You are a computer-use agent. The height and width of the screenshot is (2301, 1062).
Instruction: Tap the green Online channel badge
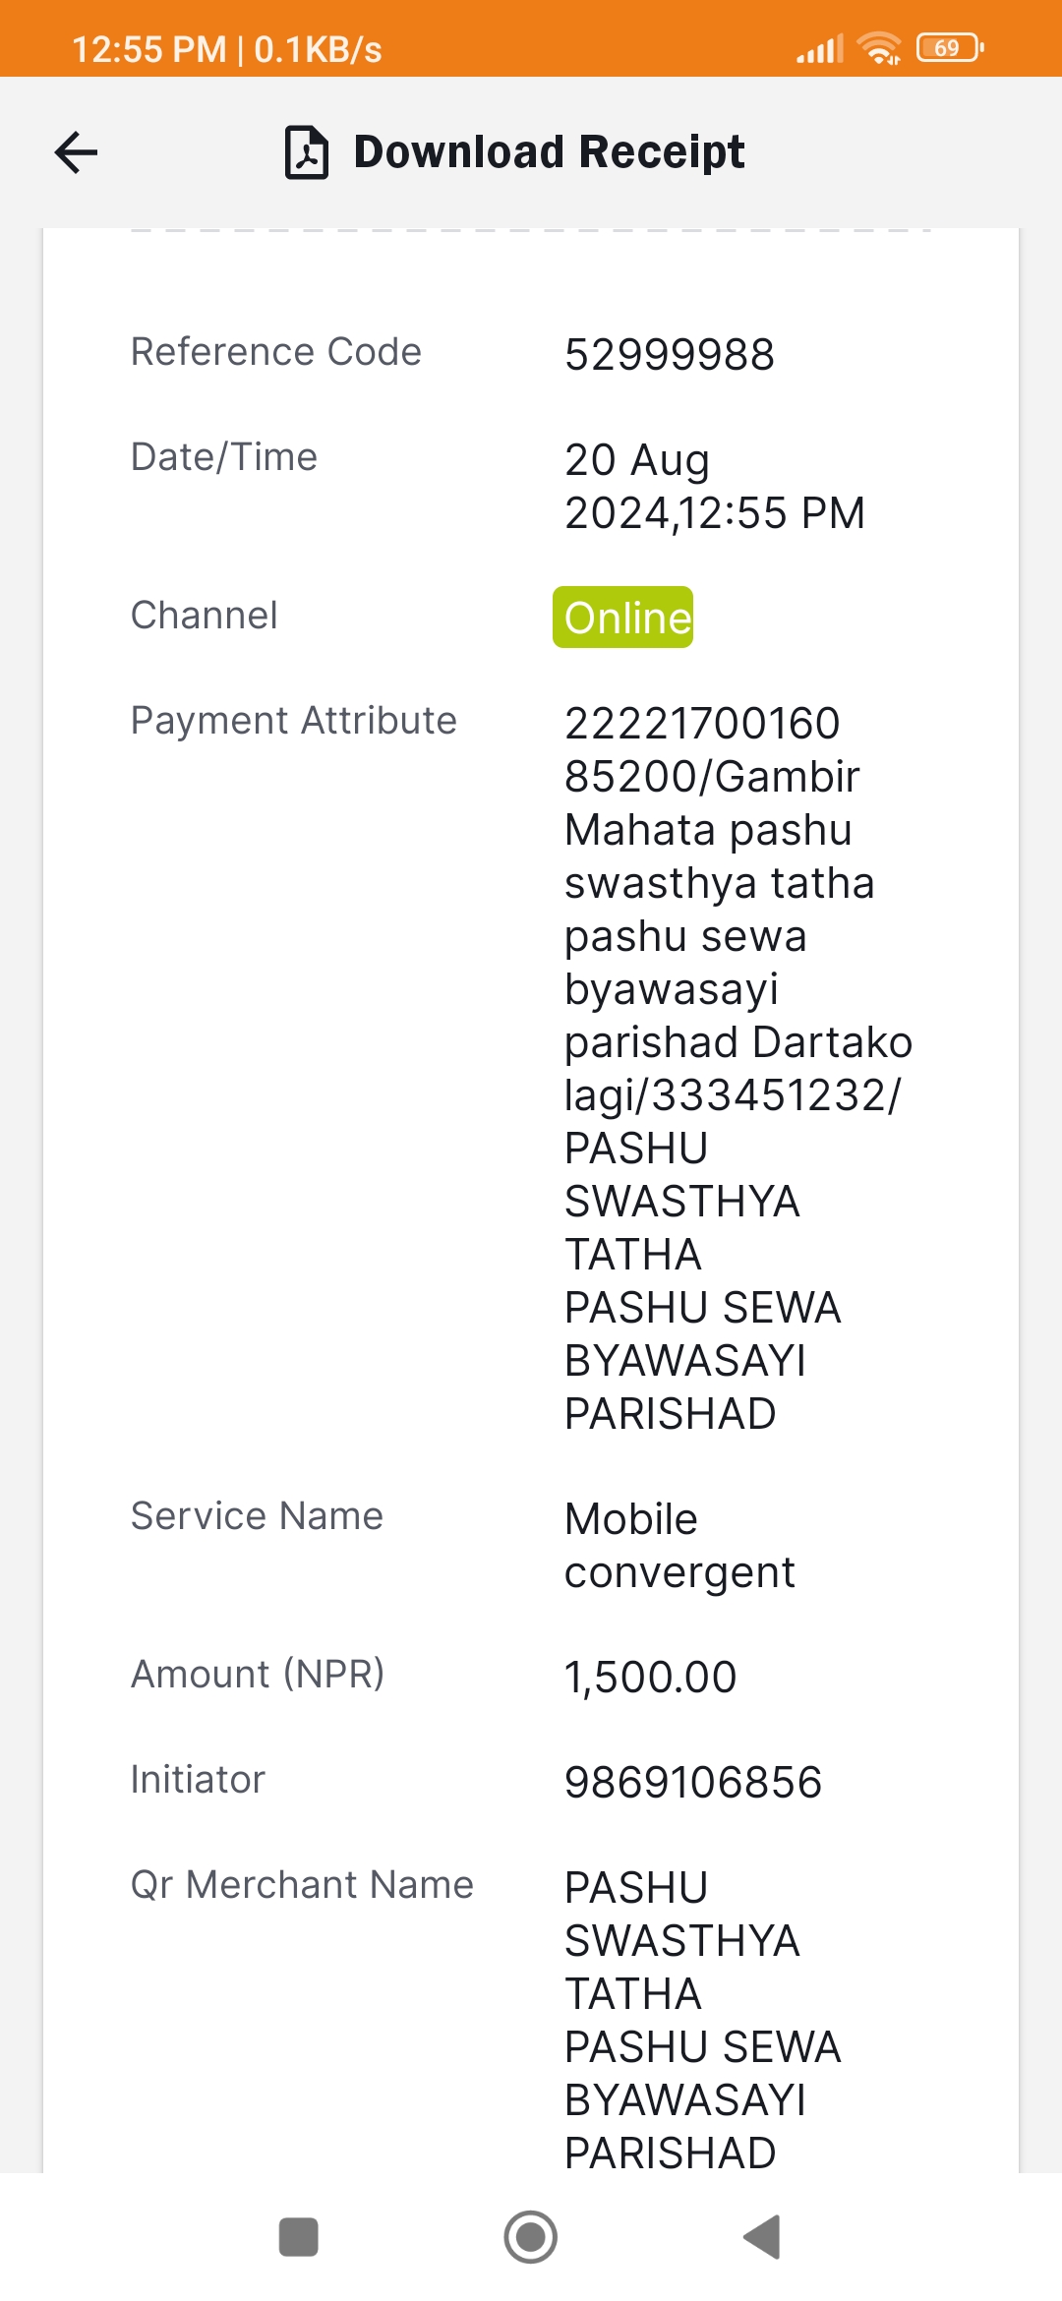[x=623, y=618]
